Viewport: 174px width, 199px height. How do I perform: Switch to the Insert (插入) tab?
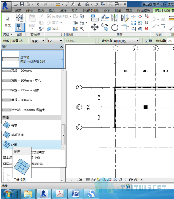point(52,10)
